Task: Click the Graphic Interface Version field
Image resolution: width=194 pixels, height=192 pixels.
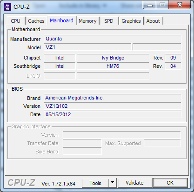Action: point(122,135)
